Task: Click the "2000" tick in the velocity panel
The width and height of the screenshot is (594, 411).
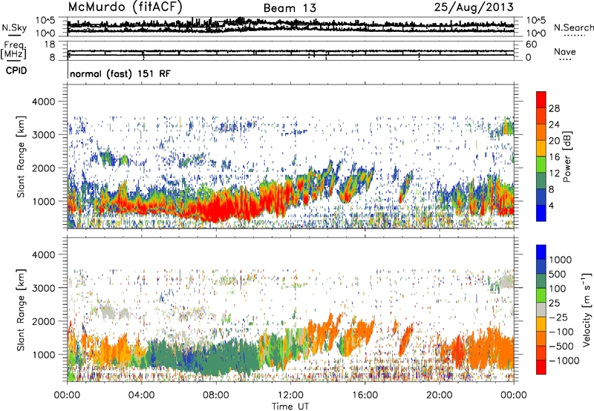Action: [45, 321]
